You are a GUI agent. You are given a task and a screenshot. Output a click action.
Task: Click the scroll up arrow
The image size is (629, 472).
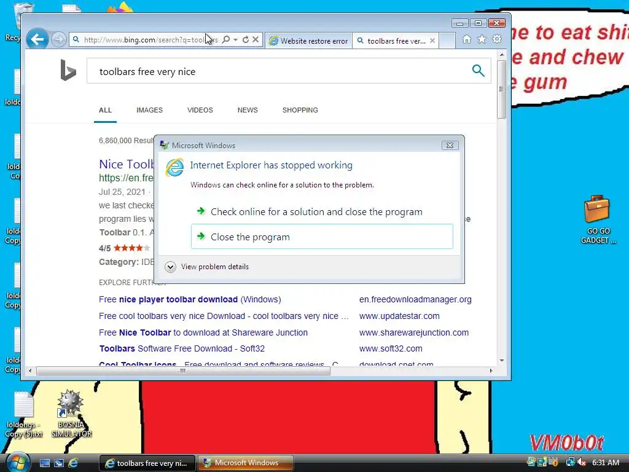click(501, 54)
